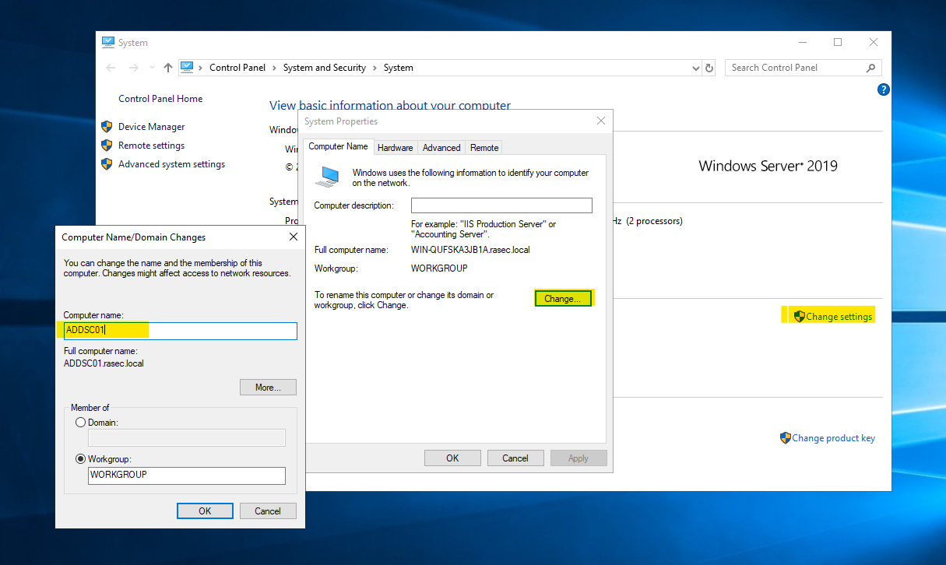Refresh the Control Panel address bar
This screenshot has height=565, width=946.
[x=709, y=68]
